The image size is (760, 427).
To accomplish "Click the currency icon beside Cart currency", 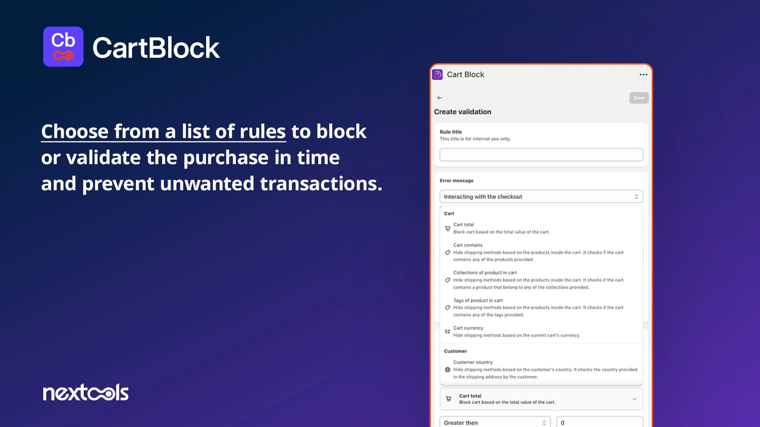I will point(447,332).
